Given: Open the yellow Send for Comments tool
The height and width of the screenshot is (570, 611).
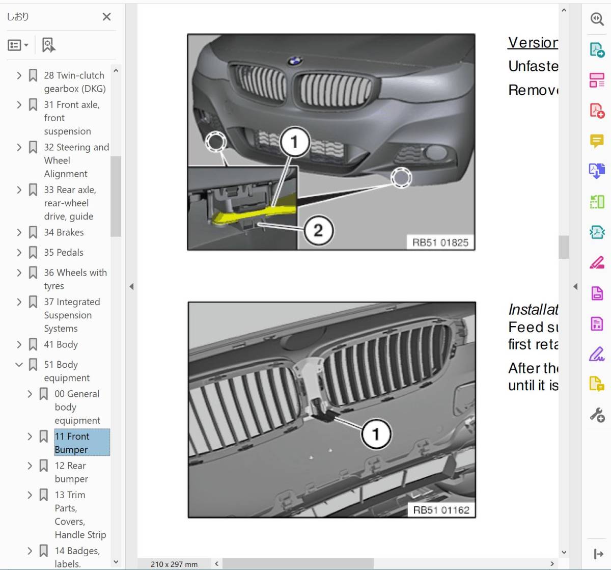Looking at the screenshot, I should [597, 384].
